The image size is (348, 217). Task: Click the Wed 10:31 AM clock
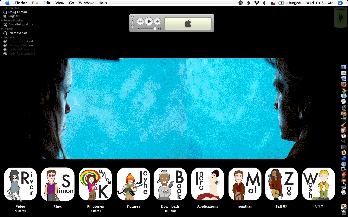[x=320, y=3]
